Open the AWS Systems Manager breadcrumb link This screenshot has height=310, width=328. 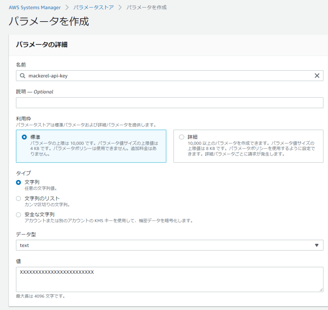pyautogui.click(x=35, y=8)
